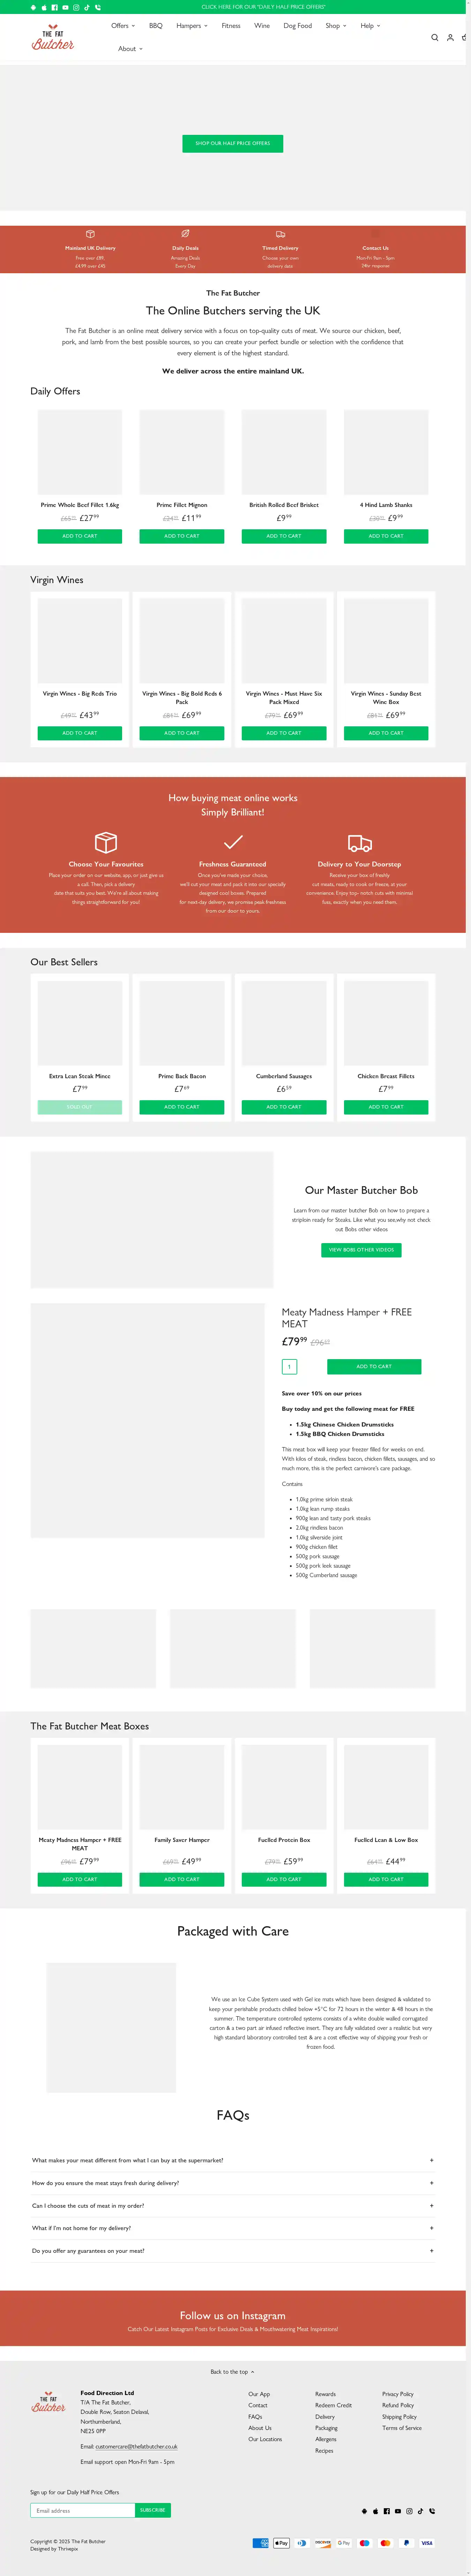Click Shop Our Half Price Offers button

click(x=232, y=143)
